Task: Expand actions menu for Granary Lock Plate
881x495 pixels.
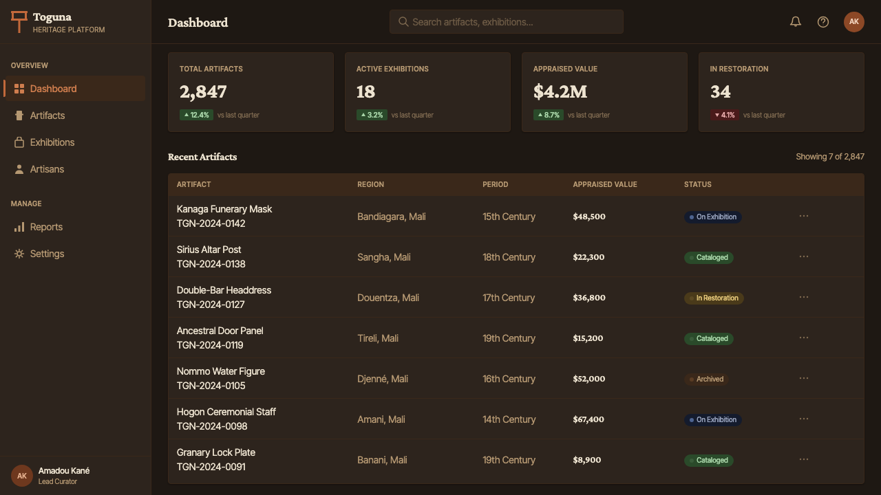Action: [804, 459]
